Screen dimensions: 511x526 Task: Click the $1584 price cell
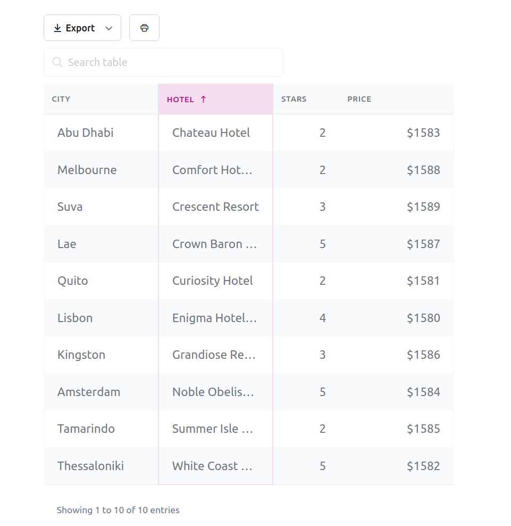396,392
